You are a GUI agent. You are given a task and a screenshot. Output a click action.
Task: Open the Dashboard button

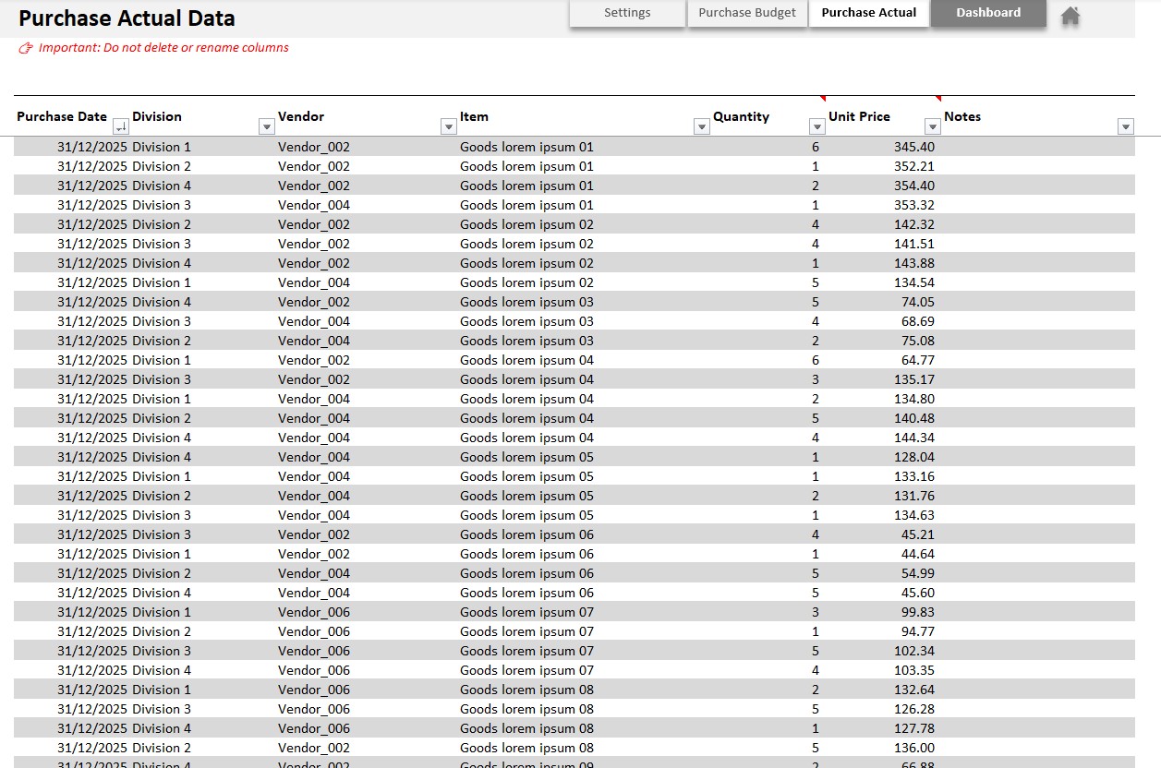988,13
